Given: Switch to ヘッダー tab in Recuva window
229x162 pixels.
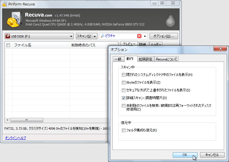Looking at the screenshot, I should [156, 44].
